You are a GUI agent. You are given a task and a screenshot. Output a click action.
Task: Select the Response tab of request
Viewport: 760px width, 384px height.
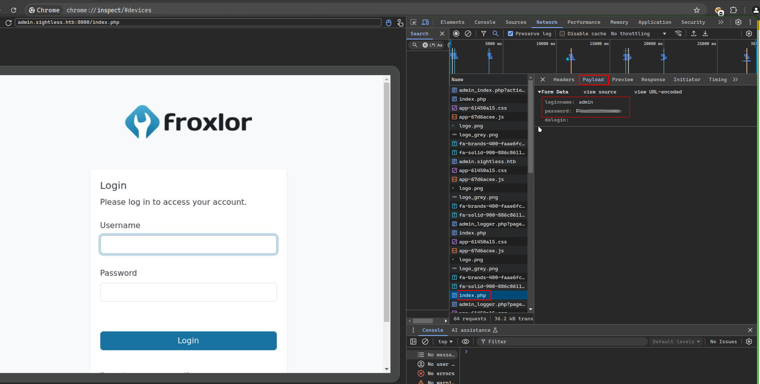[653, 79]
